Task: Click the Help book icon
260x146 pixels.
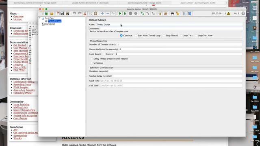Action: click(x=190, y=13)
